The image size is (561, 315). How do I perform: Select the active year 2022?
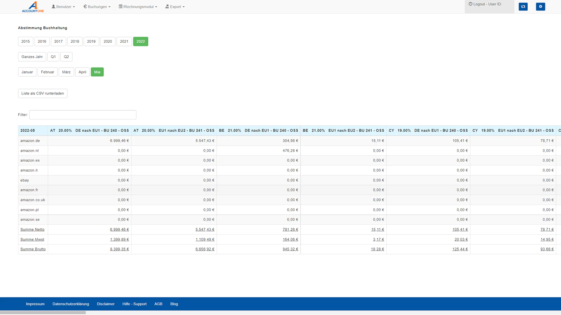pos(141,41)
